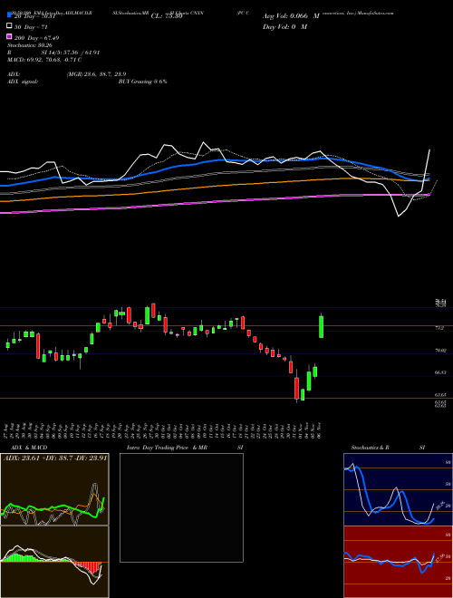Open the red RSI chart panel
The width and height of the screenshot is (453, 598).
click(398, 562)
